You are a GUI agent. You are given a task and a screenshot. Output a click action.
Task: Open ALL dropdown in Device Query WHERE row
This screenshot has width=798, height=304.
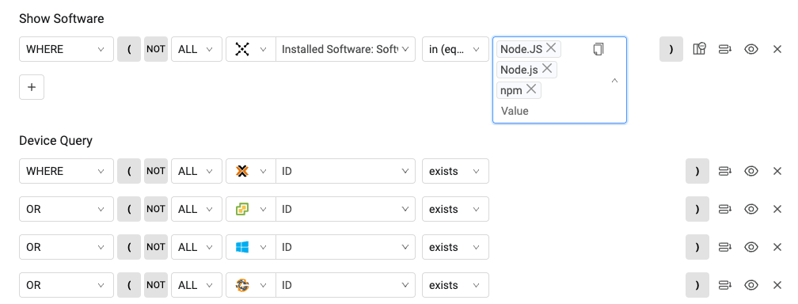tap(196, 171)
